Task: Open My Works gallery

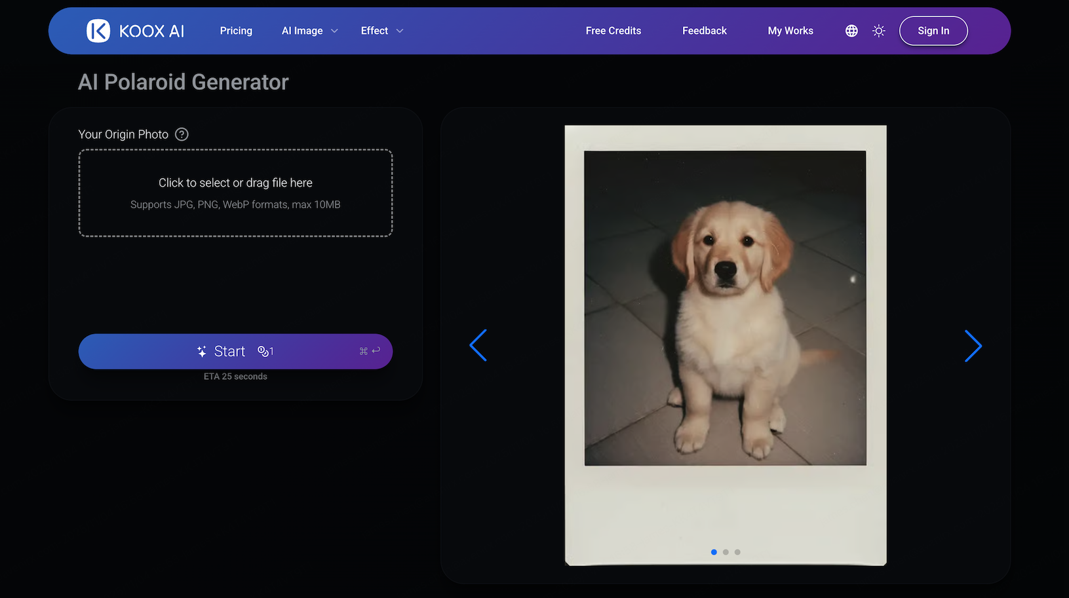Action: [x=790, y=31]
